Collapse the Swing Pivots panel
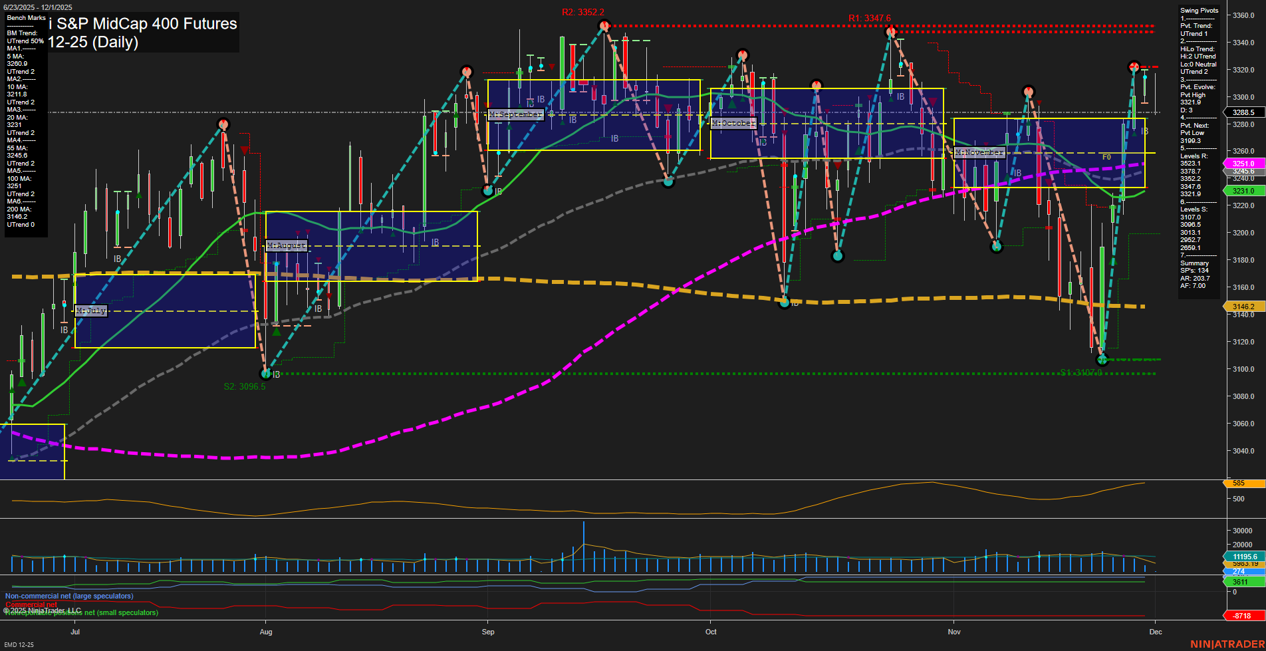This screenshot has height=651, width=1266. pyautogui.click(x=1198, y=10)
